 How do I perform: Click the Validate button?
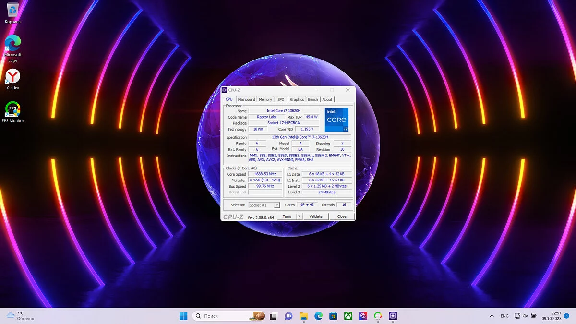pyautogui.click(x=315, y=216)
